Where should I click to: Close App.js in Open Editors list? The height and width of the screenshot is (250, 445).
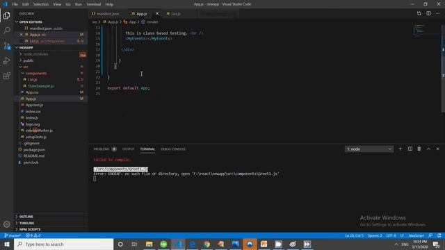point(22,35)
